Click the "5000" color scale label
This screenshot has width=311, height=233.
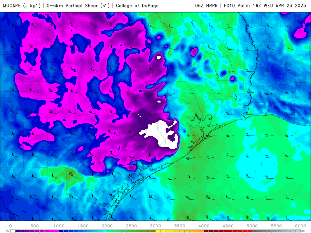tap(252, 226)
